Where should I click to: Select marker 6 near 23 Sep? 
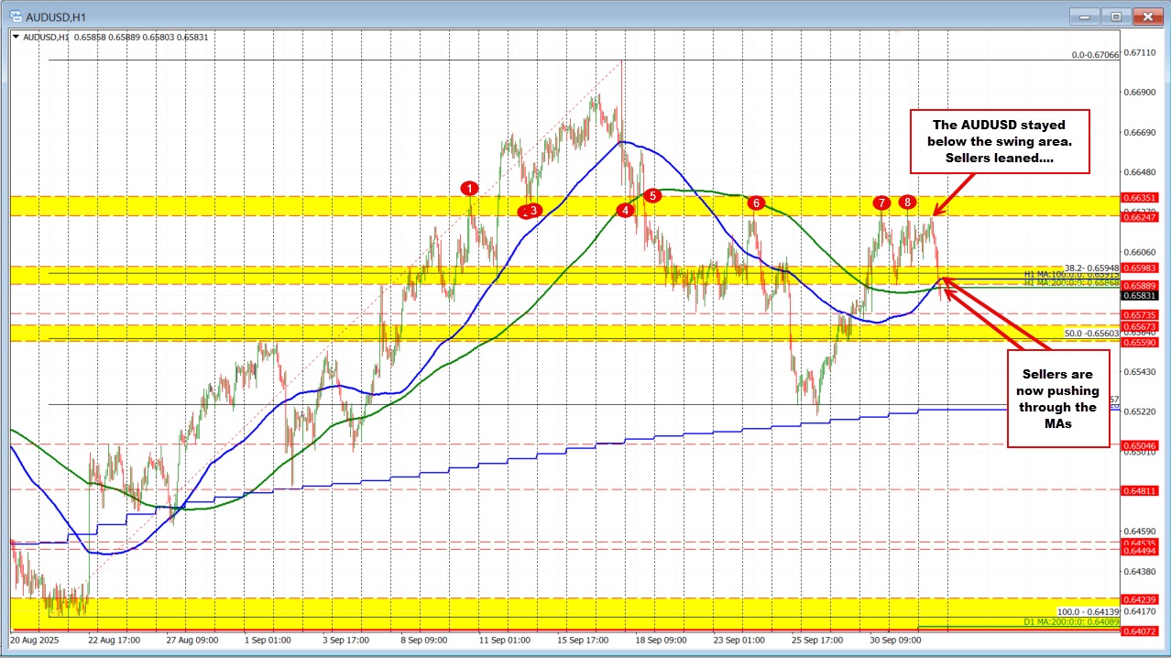(756, 203)
